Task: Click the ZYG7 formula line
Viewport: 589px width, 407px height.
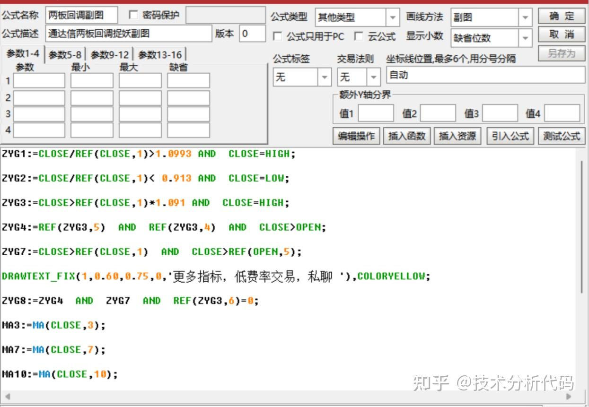Action: click(x=151, y=252)
